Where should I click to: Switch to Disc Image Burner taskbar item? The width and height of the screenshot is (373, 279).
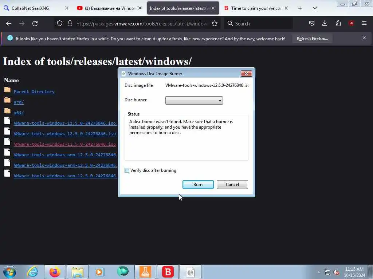[x=191, y=272]
